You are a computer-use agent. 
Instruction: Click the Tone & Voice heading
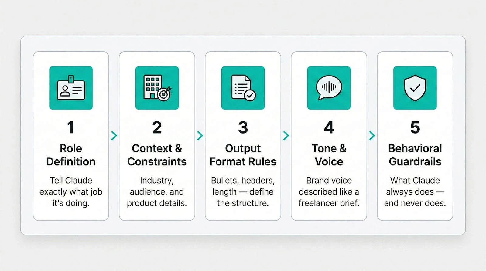point(329,155)
